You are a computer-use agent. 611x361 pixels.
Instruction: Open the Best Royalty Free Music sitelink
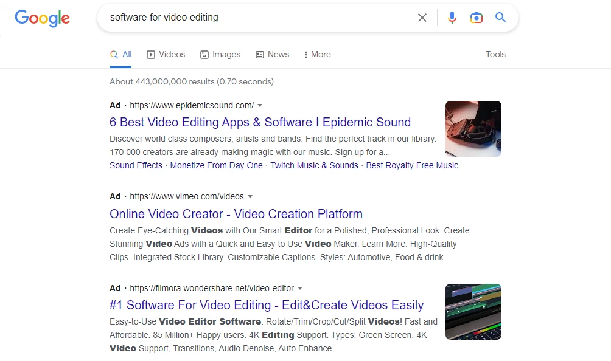coord(412,165)
